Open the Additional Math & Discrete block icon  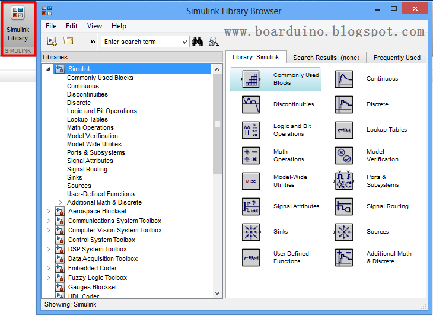(344, 257)
